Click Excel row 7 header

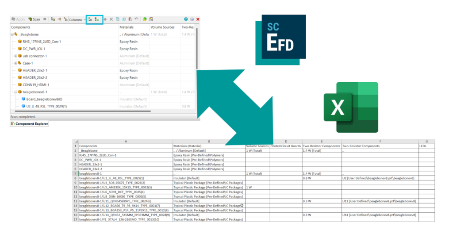[x=75, y=174]
